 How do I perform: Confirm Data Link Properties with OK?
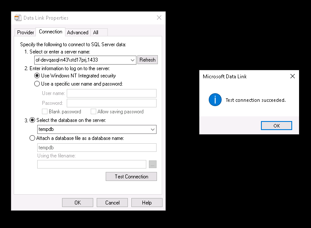point(77,203)
